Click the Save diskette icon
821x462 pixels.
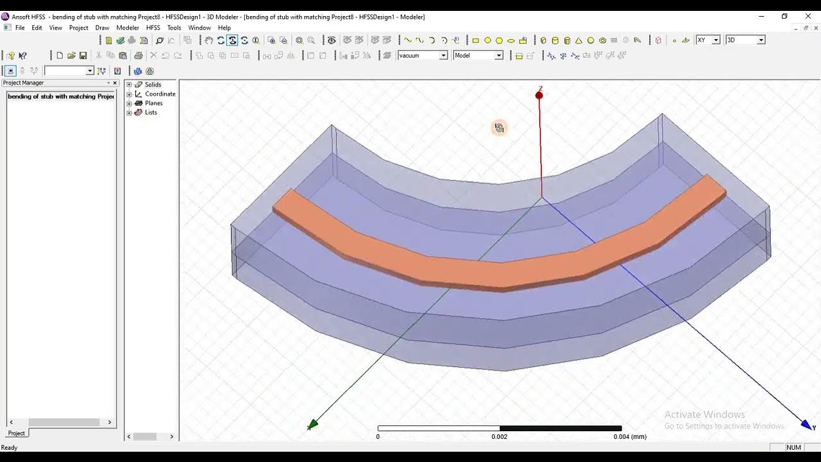pos(83,56)
